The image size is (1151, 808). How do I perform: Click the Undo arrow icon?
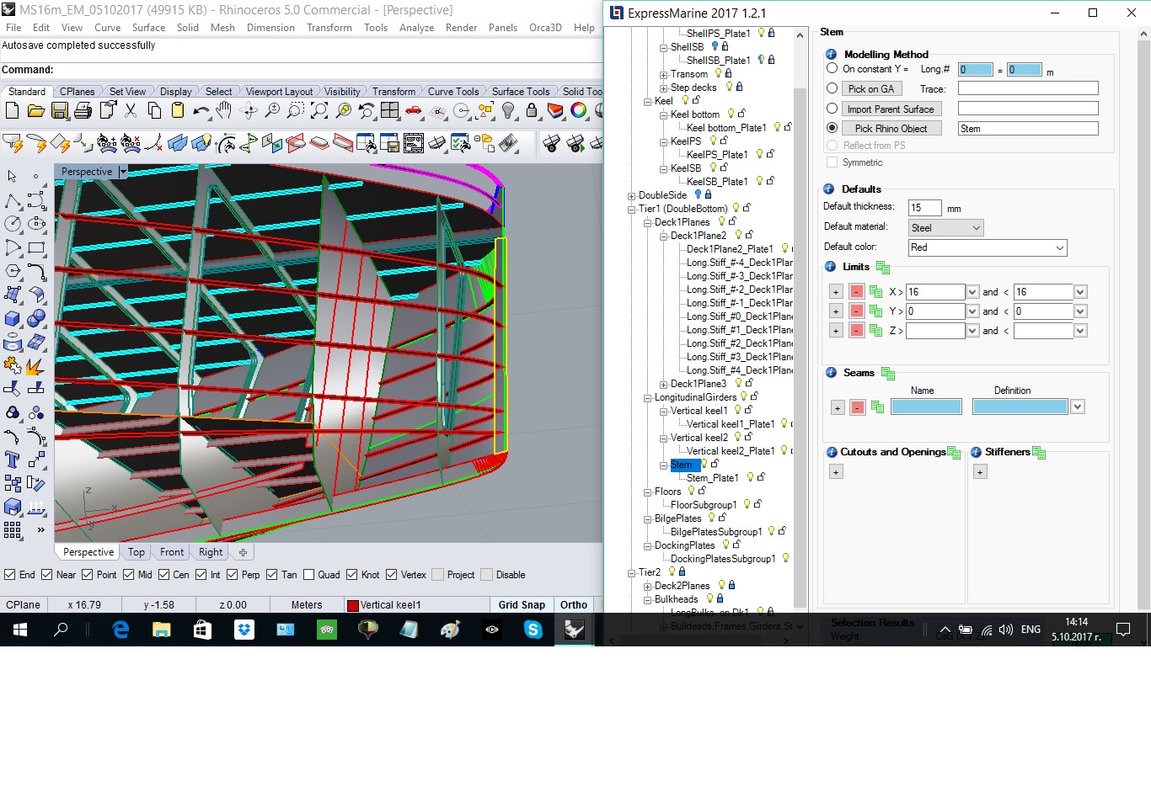(201, 111)
